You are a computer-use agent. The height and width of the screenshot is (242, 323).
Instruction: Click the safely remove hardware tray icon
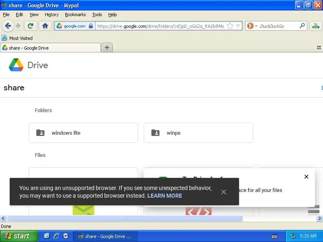click(293, 236)
